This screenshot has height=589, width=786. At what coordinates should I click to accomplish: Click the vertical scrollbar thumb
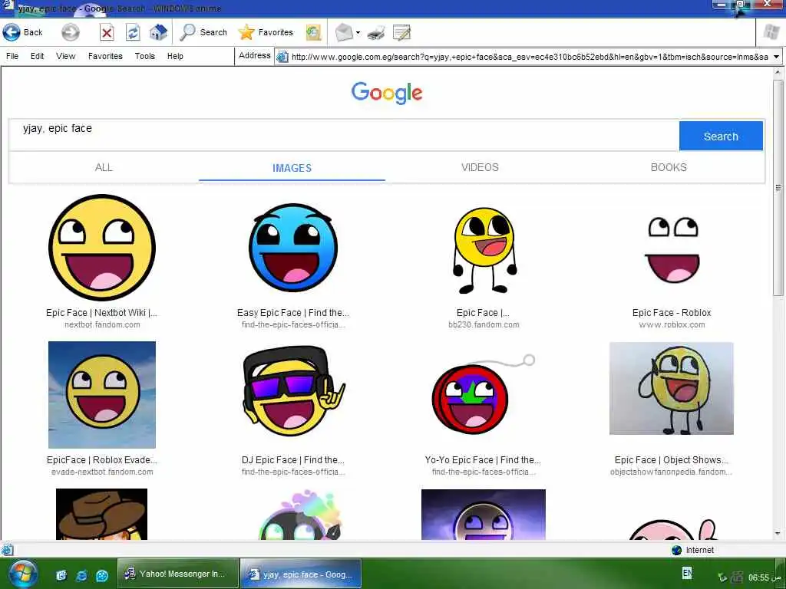click(778, 188)
